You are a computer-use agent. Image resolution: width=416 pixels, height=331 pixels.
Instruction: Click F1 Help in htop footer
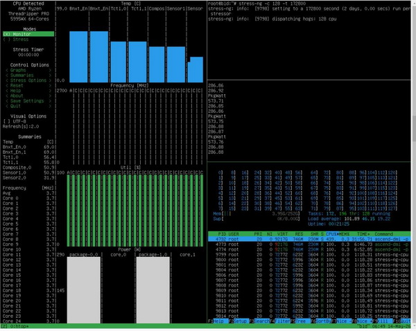pyautogui.click(x=218, y=321)
